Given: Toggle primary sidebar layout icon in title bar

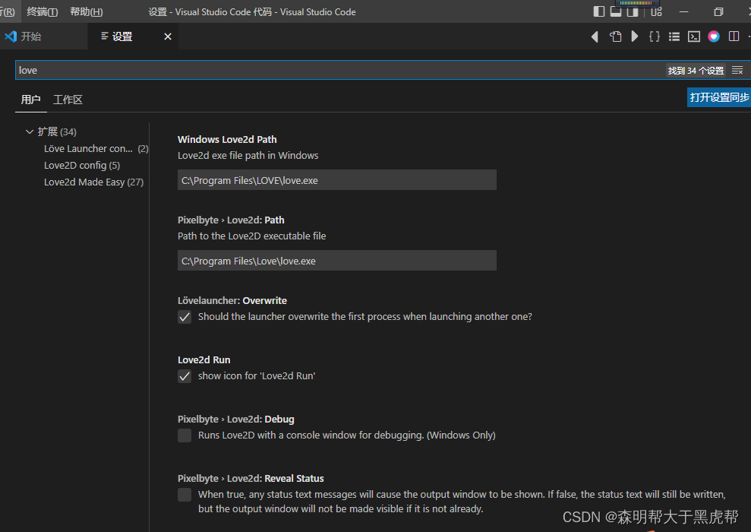Looking at the screenshot, I should coord(599,11).
